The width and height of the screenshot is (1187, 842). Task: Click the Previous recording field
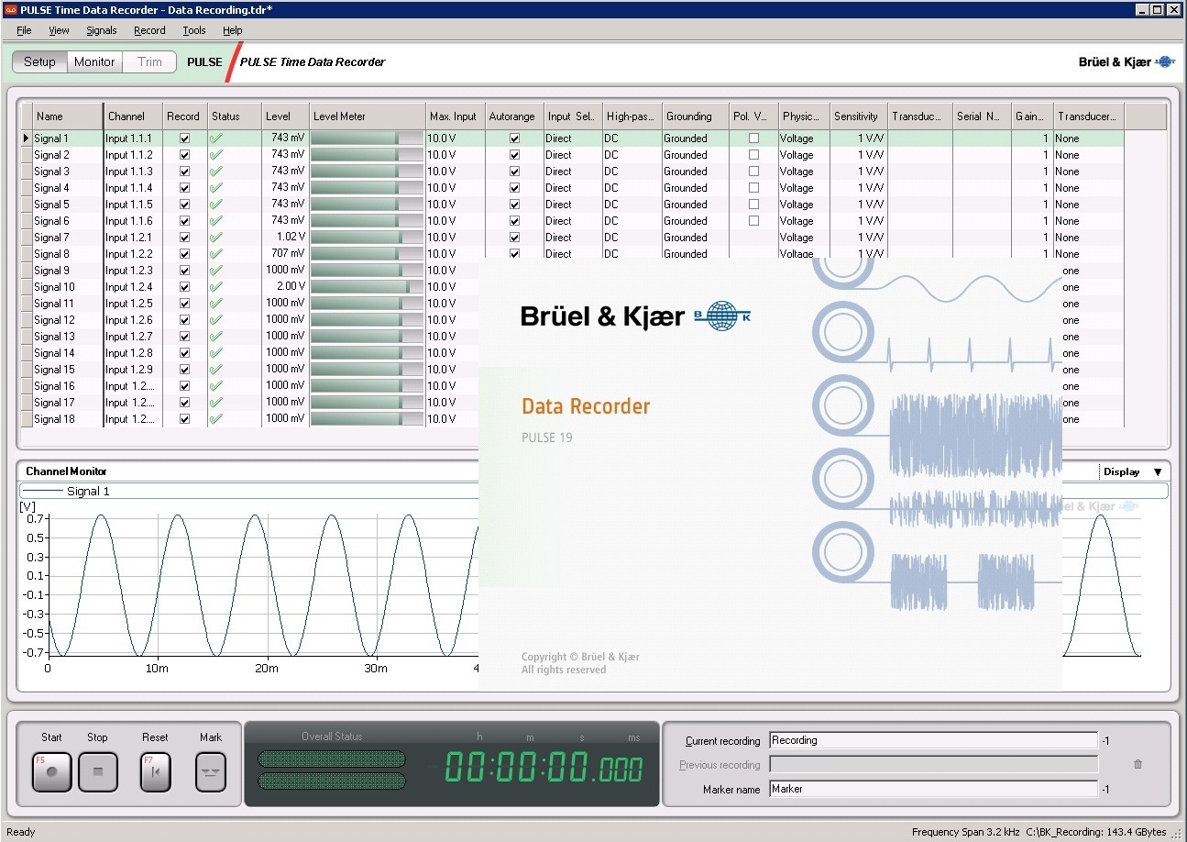click(x=933, y=764)
